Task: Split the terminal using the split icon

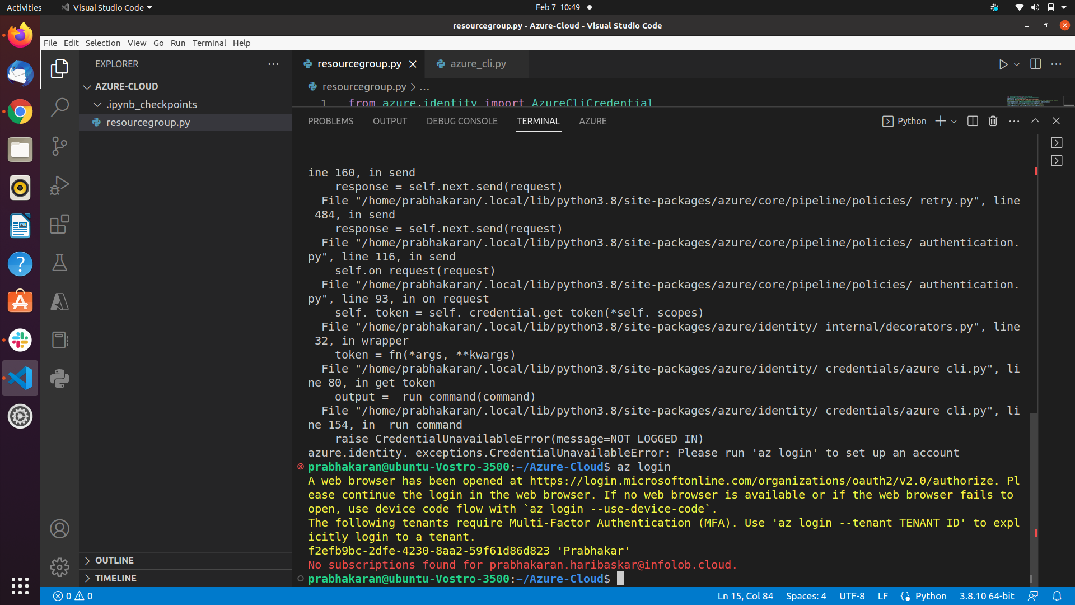Action: click(973, 120)
